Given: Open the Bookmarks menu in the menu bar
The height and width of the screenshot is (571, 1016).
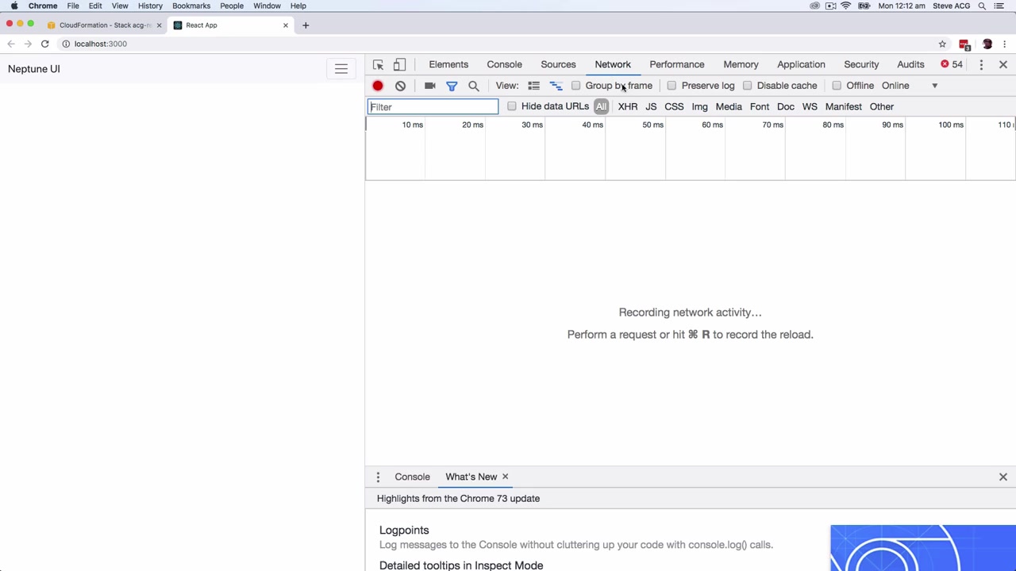Looking at the screenshot, I should point(191,6).
